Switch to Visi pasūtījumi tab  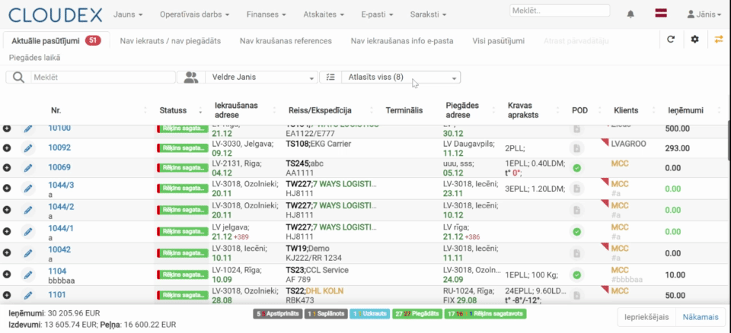[x=498, y=41]
